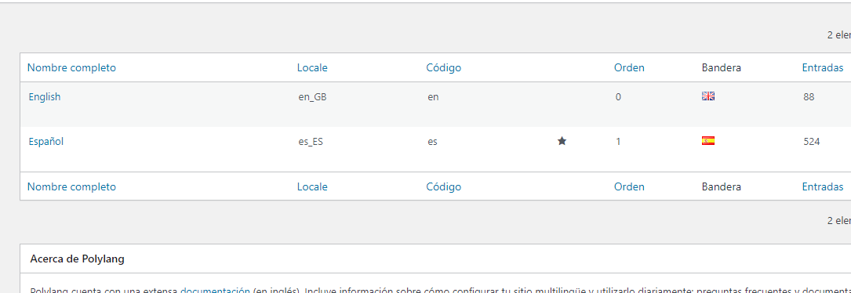This screenshot has height=293, width=851.
Task: Click the 88 entries count for English
Action: click(x=809, y=97)
